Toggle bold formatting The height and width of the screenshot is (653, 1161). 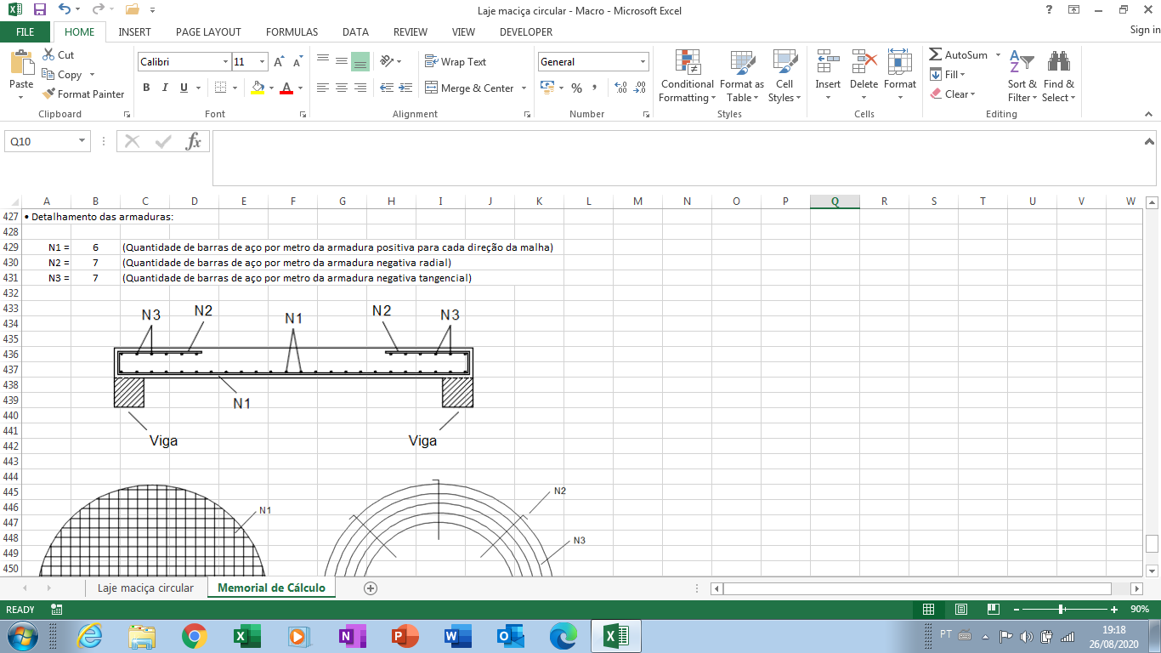[146, 88]
